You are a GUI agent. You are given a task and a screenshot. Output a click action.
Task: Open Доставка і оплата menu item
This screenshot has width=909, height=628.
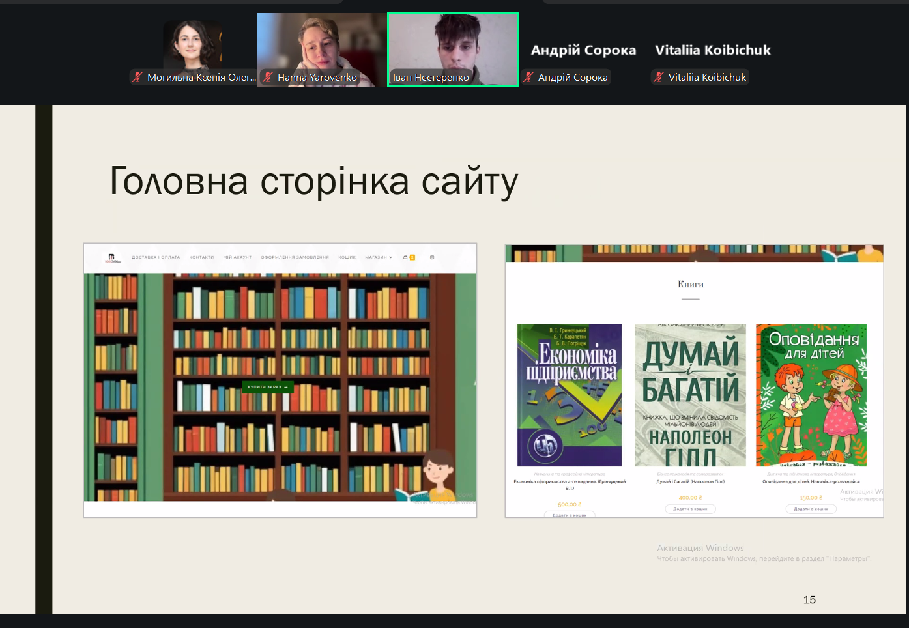[x=156, y=257]
